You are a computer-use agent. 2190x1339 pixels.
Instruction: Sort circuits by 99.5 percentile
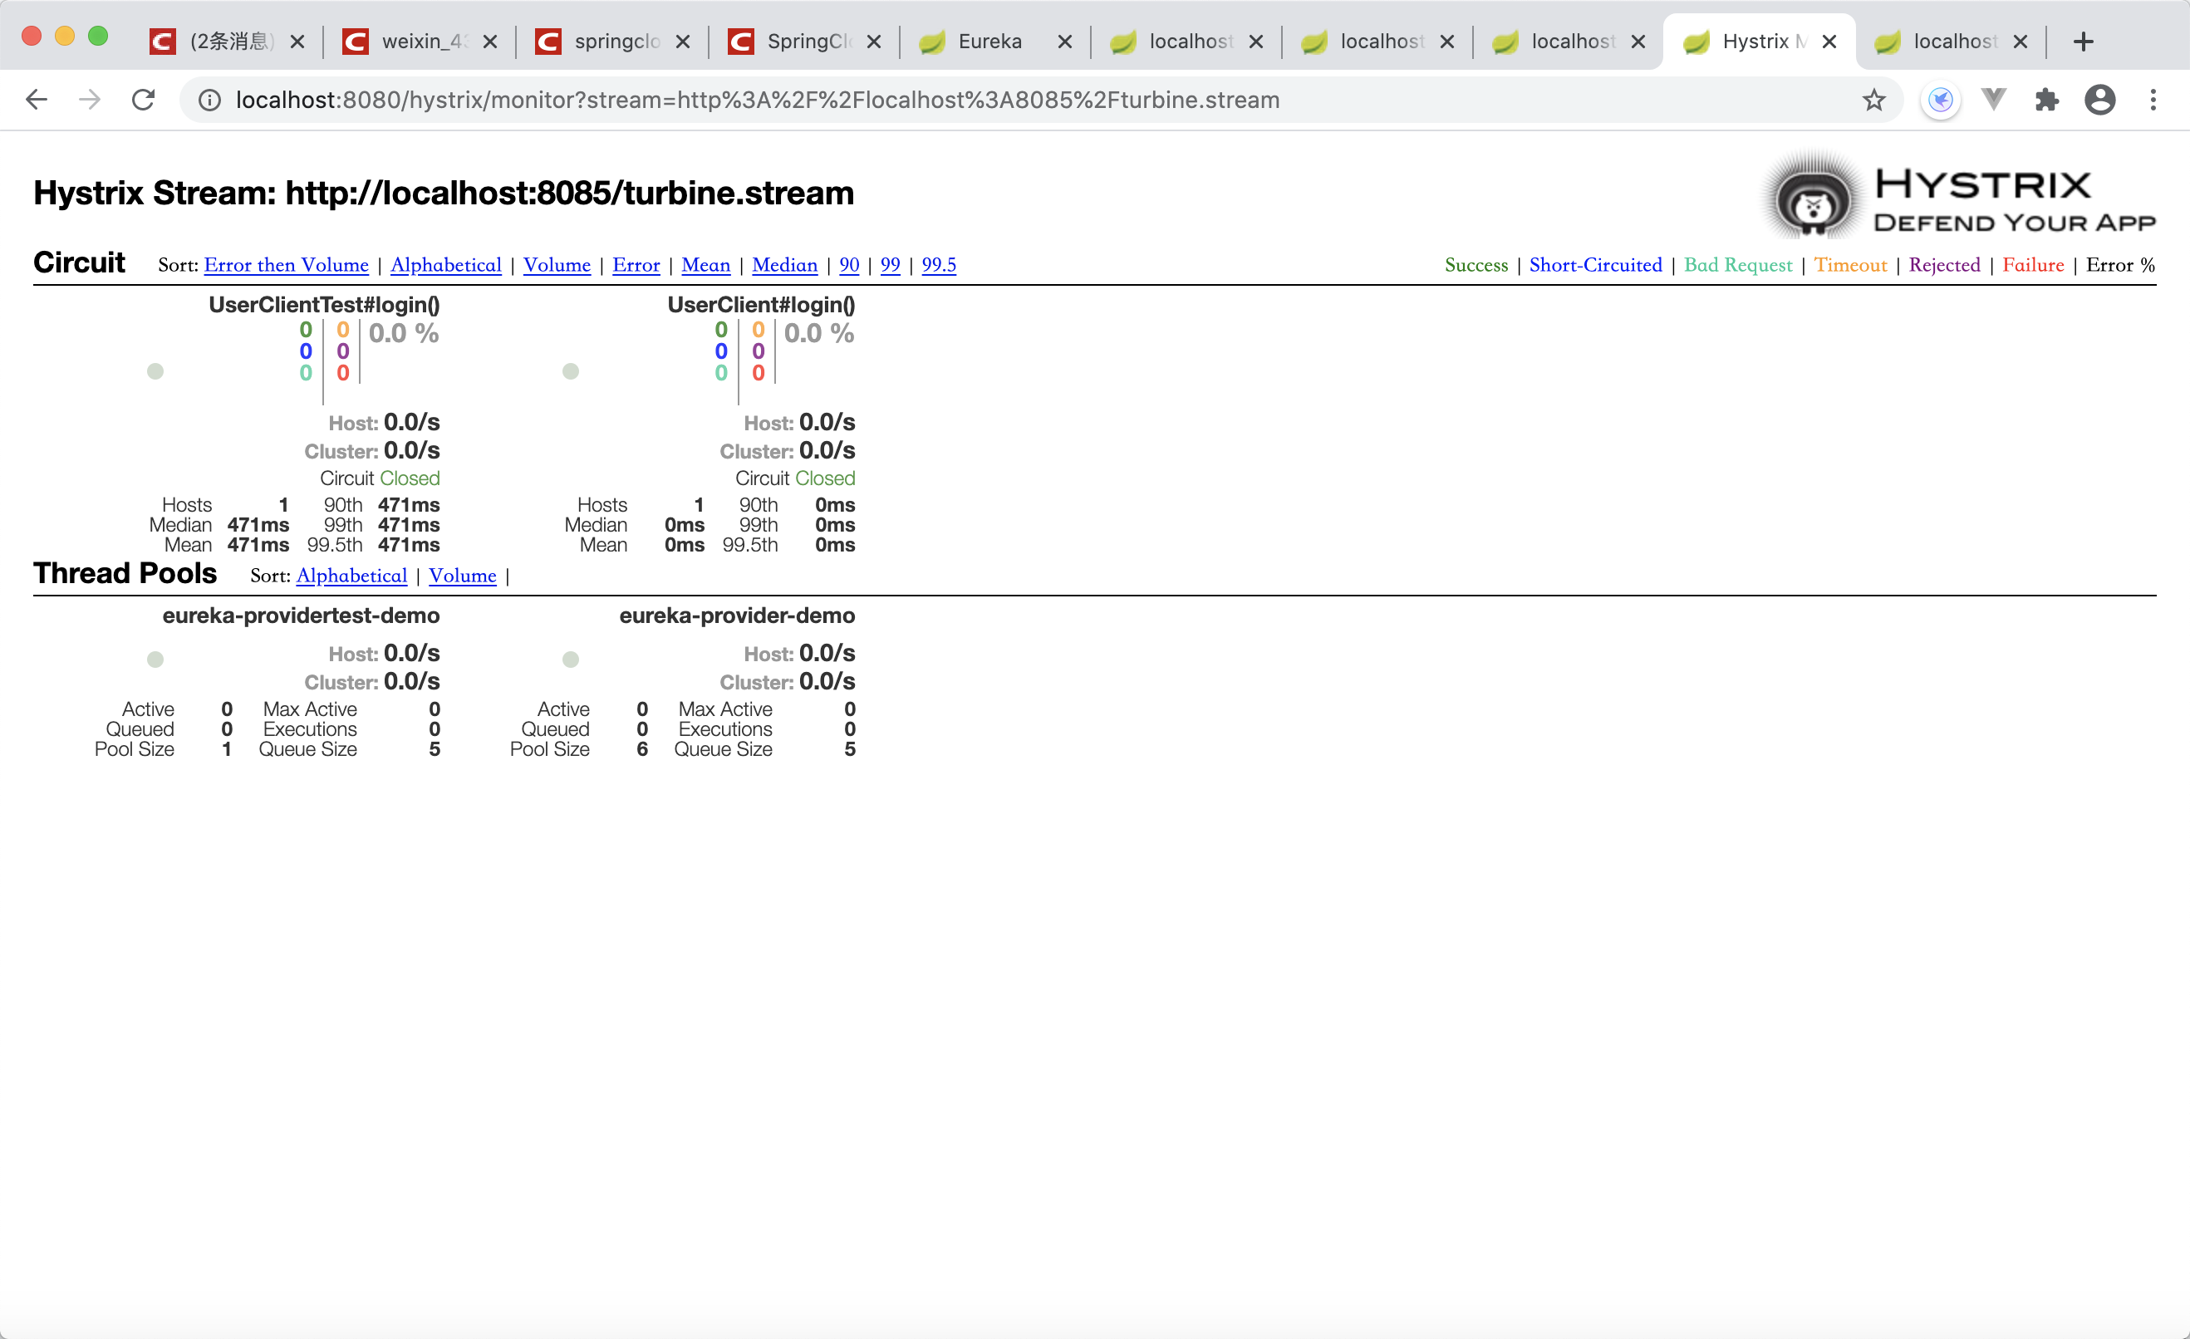[x=938, y=265]
